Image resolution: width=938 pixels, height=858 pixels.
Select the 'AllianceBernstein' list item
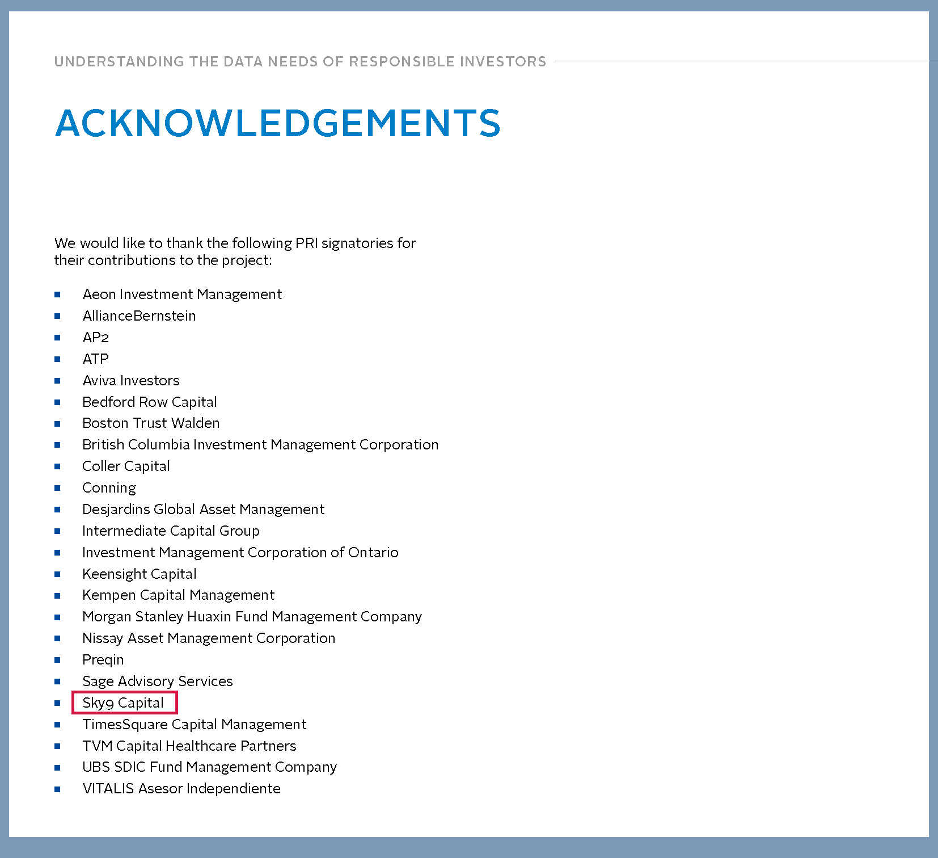click(x=139, y=316)
